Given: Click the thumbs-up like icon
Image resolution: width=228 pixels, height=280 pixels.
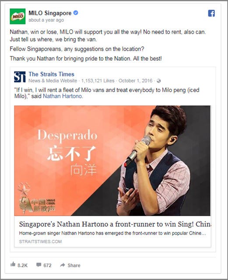Looking at the screenshot, I should click(x=13, y=264).
